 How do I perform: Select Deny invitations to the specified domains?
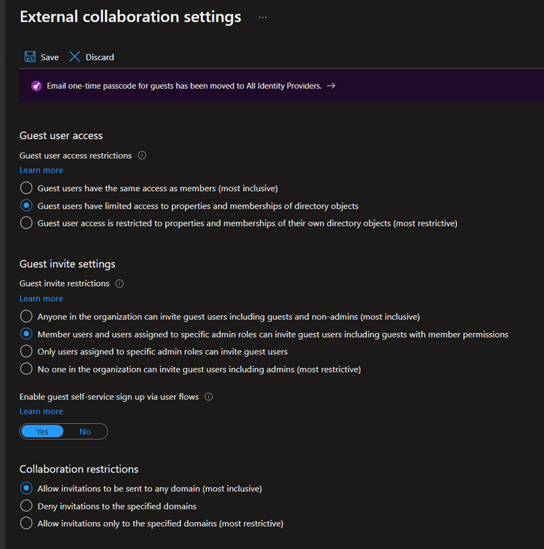[26, 506]
